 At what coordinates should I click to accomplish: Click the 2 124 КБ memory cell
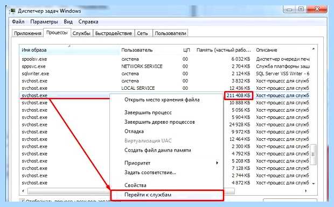[241, 74]
